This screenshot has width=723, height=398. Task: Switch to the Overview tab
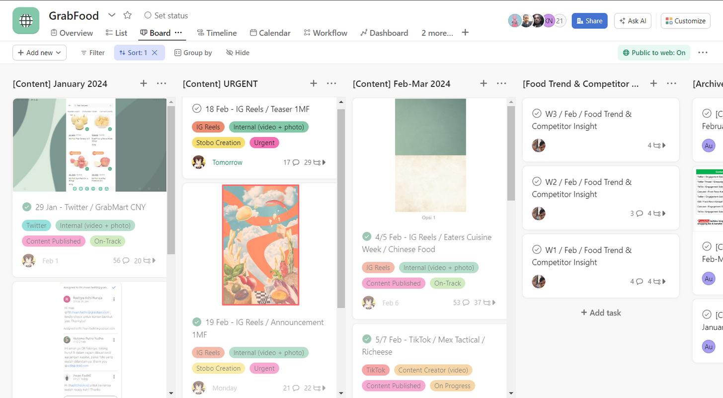tap(72, 33)
